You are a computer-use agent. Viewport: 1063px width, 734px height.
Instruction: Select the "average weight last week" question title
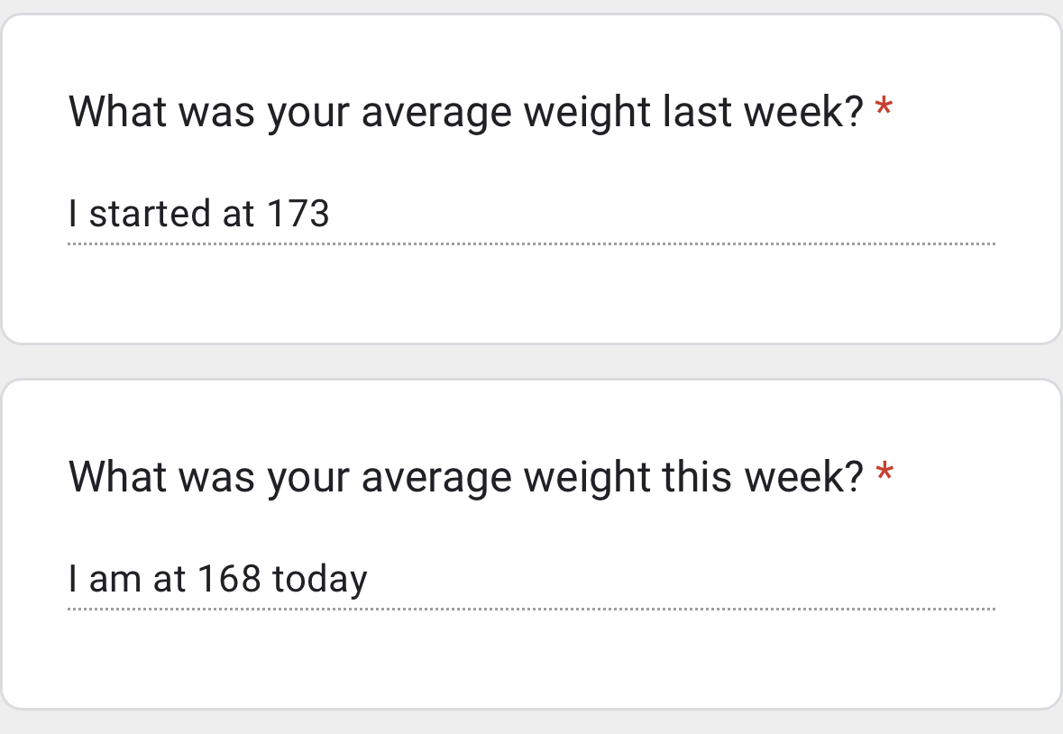point(465,112)
